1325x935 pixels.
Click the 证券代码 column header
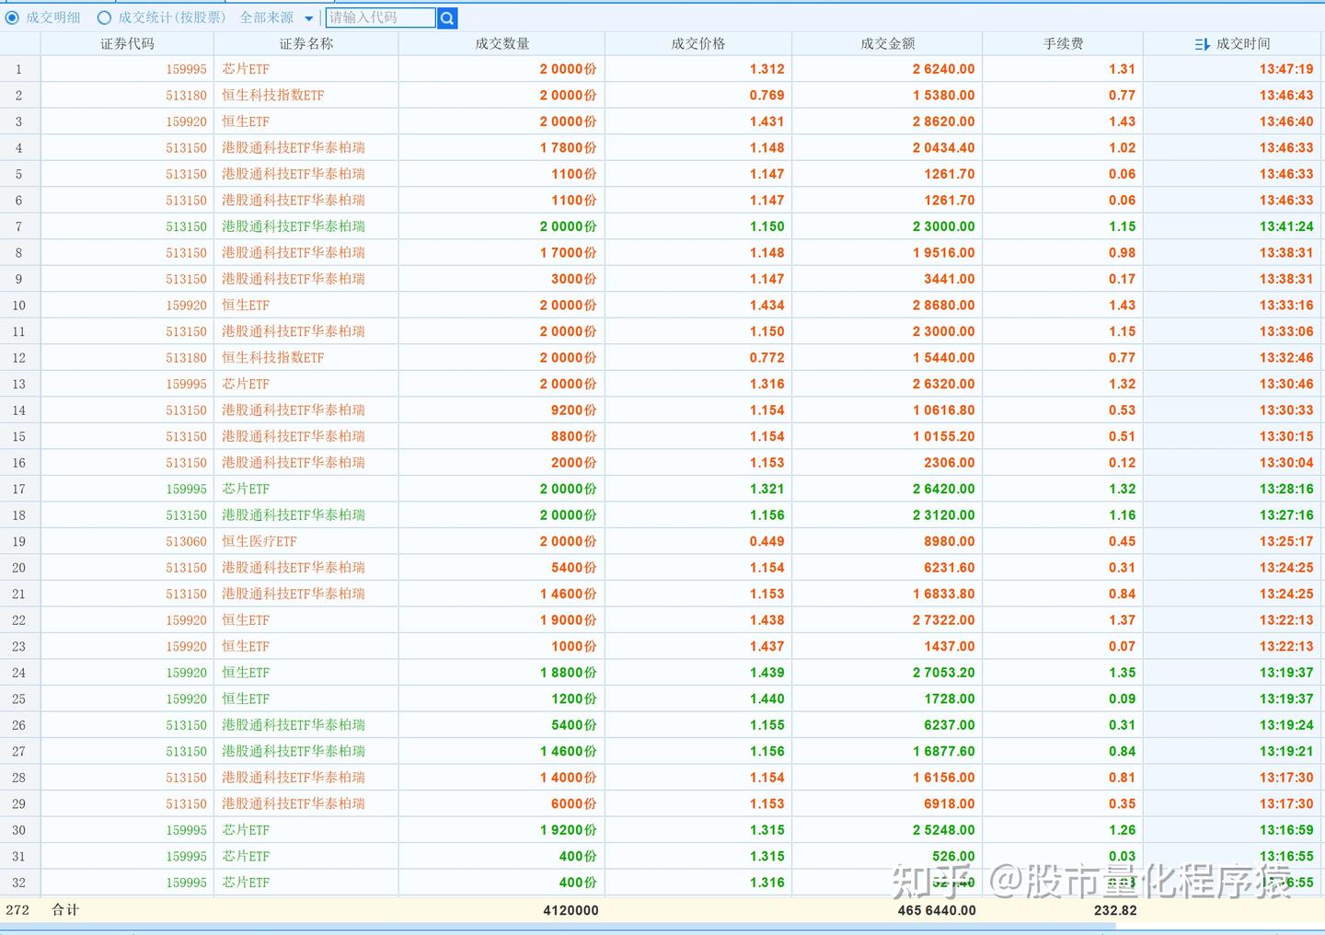pos(127,43)
